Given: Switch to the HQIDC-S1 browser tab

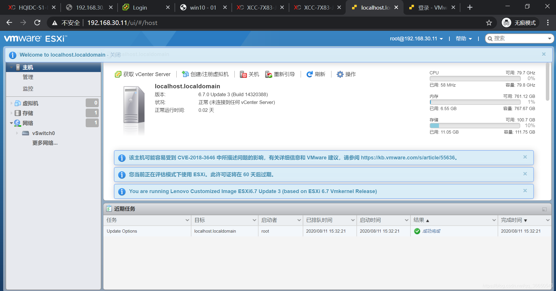Looking at the screenshot, I should tap(31, 8).
